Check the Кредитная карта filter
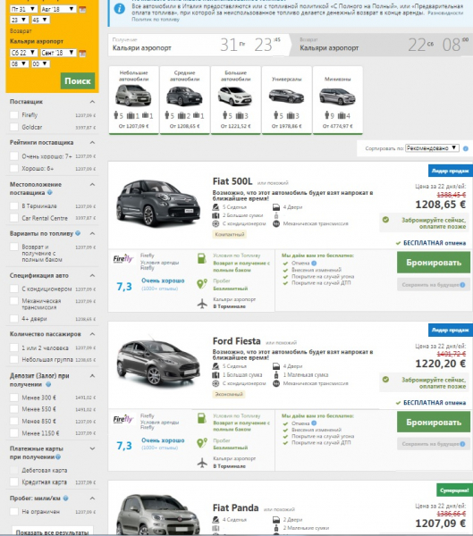Viewport: 473px width, 536px height. point(14,482)
